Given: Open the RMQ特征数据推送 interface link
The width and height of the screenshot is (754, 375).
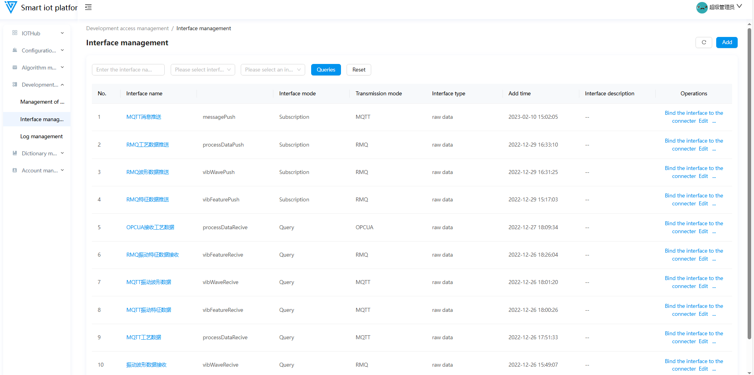Looking at the screenshot, I should coord(148,199).
